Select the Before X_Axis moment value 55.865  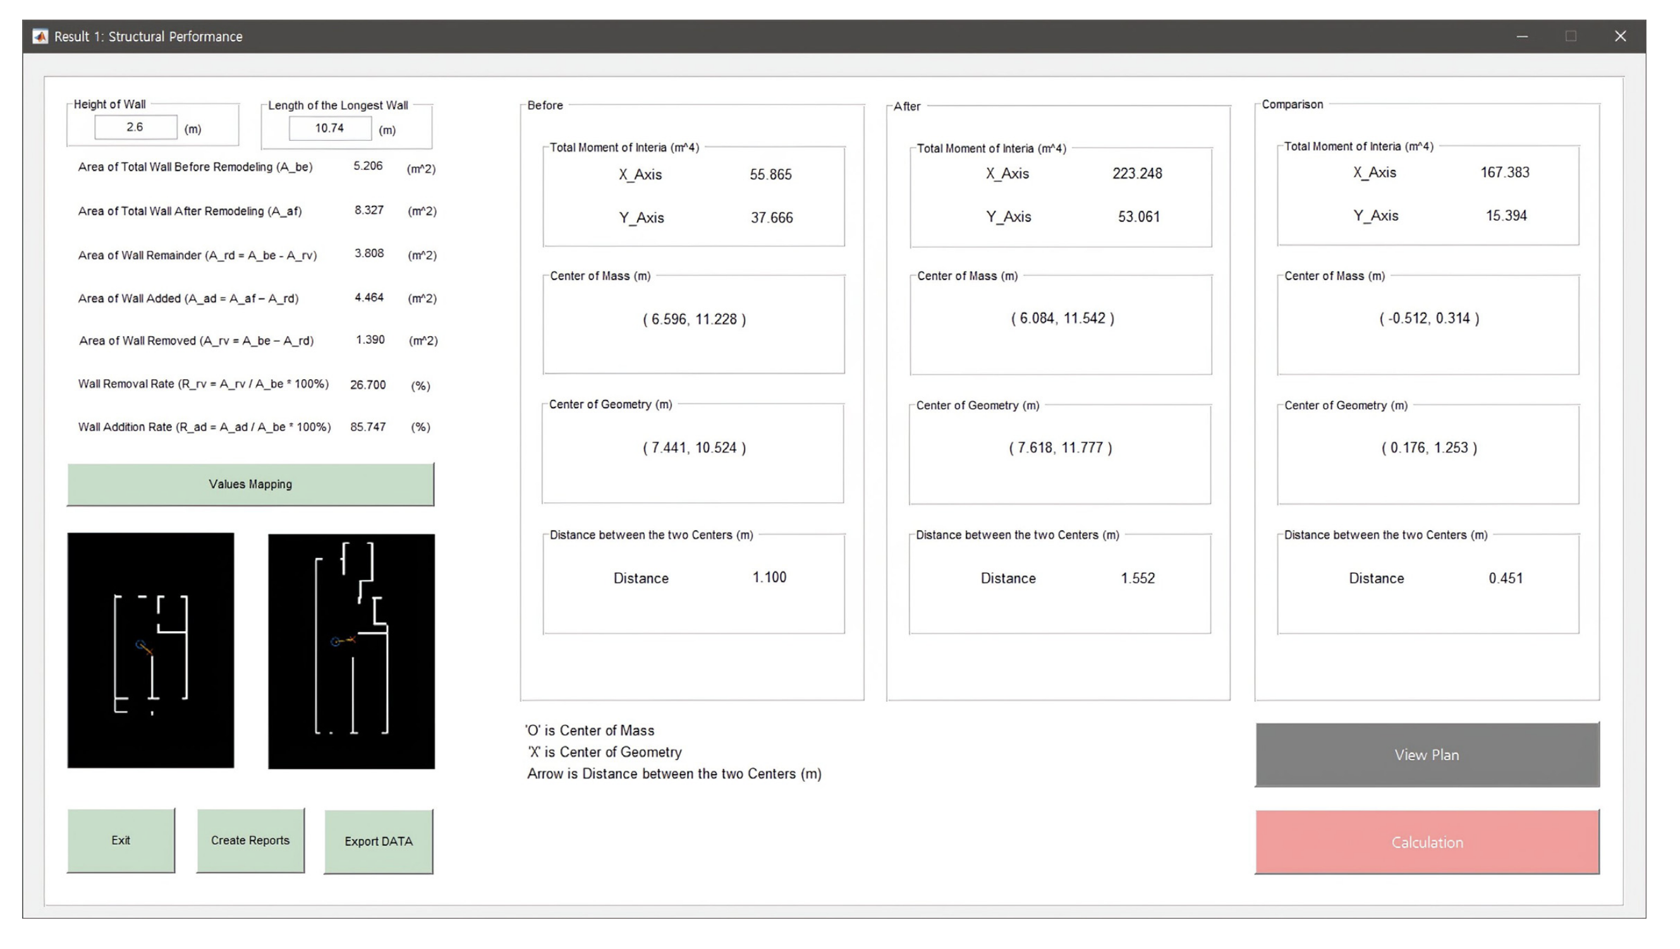coord(770,174)
